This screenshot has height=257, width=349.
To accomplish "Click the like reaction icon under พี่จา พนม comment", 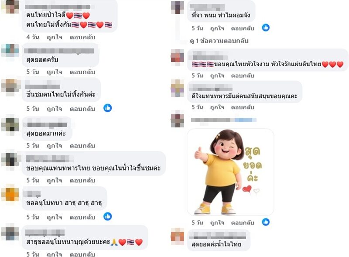I will point(266,27).
